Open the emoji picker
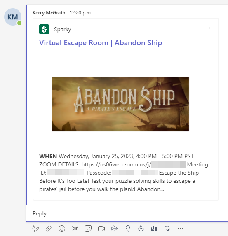Image resolution: width=228 pixels, height=236 pixels. coord(62,229)
